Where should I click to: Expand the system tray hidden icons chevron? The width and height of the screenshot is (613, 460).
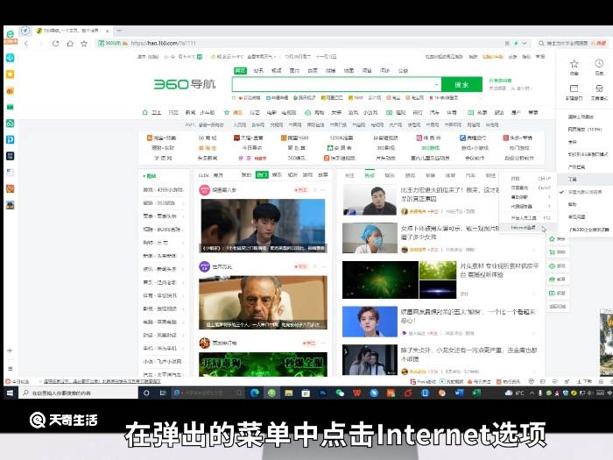532,393
